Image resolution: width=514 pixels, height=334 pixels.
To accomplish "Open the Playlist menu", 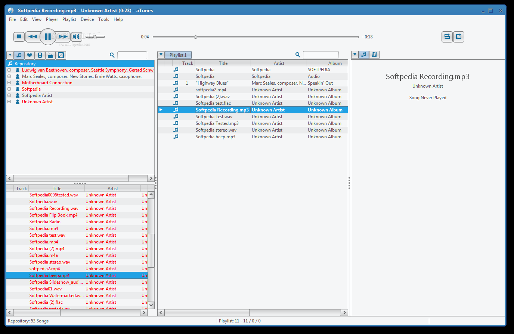I will [x=69, y=19].
